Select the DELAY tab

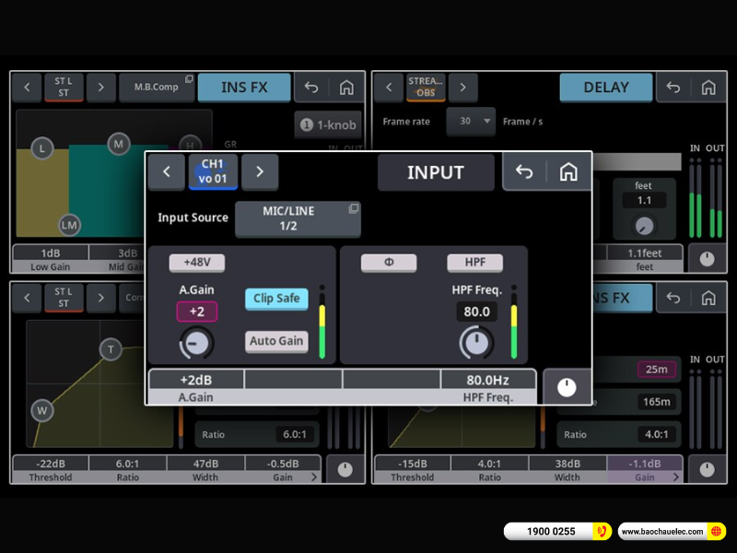[x=605, y=88]
